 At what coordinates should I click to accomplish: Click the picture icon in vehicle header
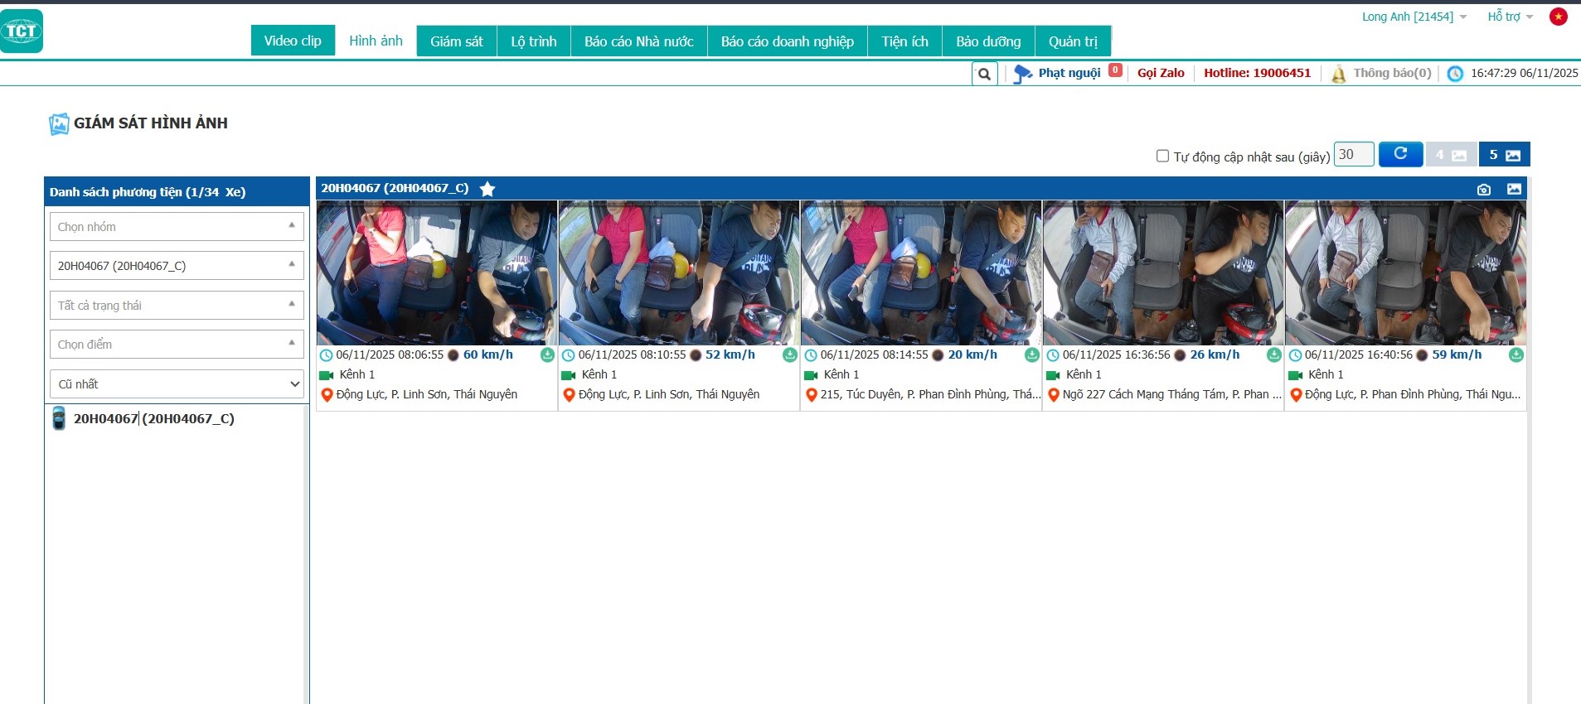coord(1514,189)
